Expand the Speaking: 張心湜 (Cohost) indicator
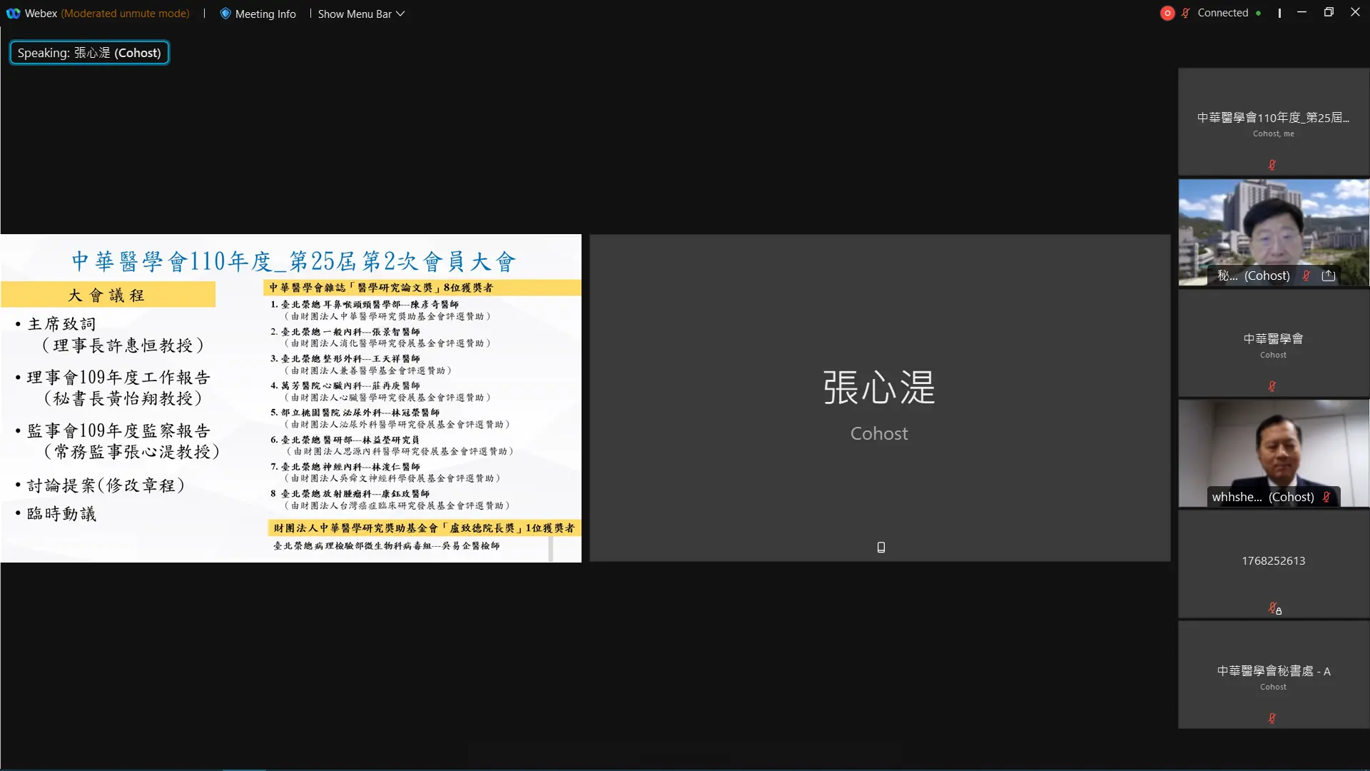 point(89,52)
